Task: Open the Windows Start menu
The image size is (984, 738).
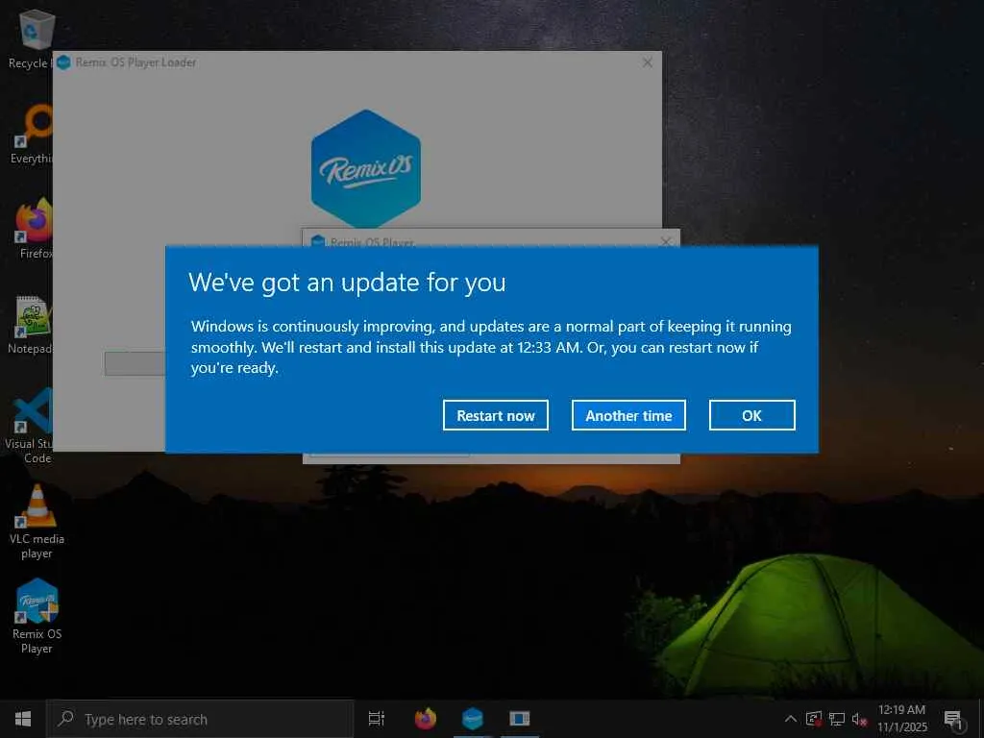Action: [x=23, y=719]
